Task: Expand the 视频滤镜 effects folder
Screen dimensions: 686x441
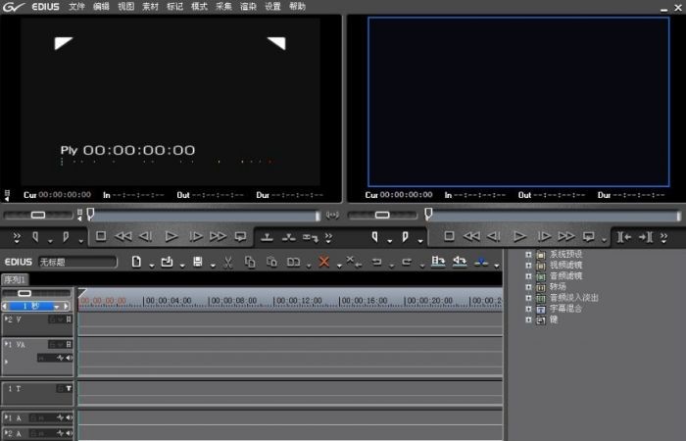Action: click(529, 265)
